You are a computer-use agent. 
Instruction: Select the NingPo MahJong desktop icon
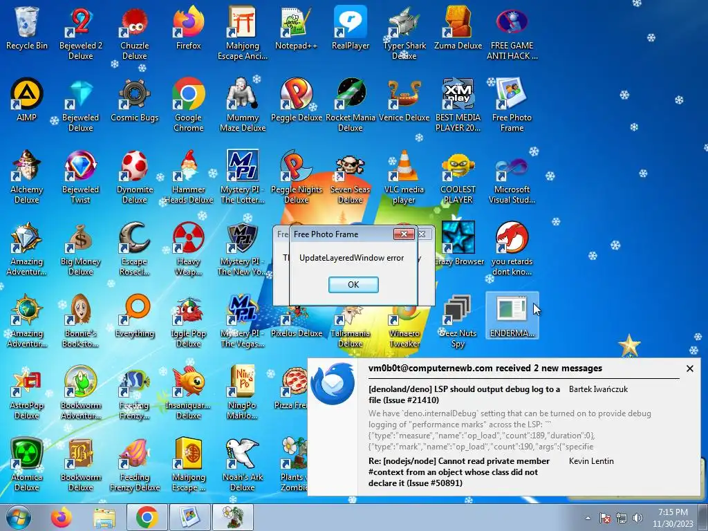tap(243, 393)
